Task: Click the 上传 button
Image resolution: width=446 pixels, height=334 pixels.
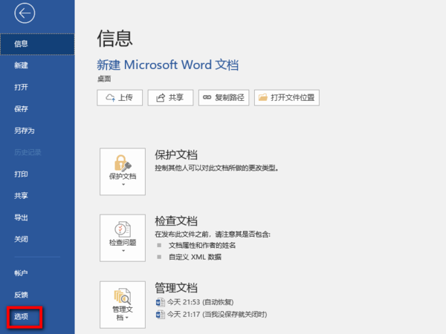Action: tap(120, 98)
